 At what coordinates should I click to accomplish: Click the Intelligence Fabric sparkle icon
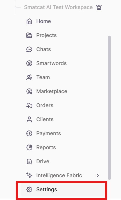[29, 175]
